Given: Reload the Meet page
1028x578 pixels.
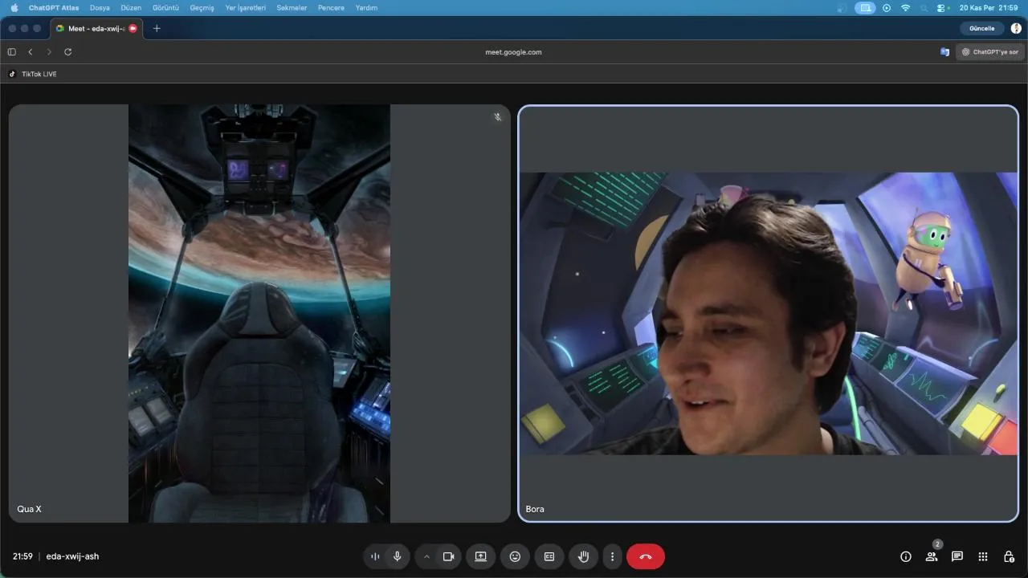Looking at the screenshot, I should [68, 52].
